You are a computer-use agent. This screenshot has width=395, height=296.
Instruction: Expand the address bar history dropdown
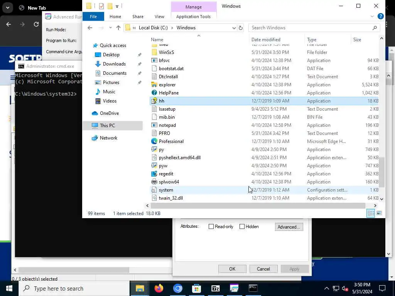[234, 28]
